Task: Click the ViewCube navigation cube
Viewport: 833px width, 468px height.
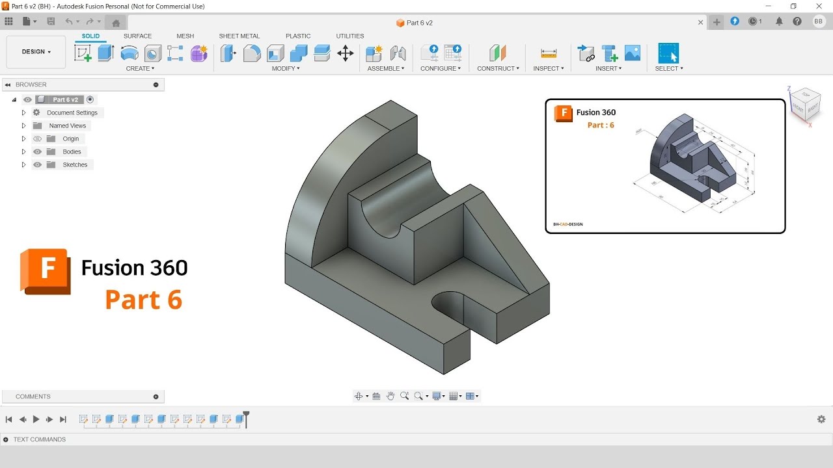Action: (804, 104)
